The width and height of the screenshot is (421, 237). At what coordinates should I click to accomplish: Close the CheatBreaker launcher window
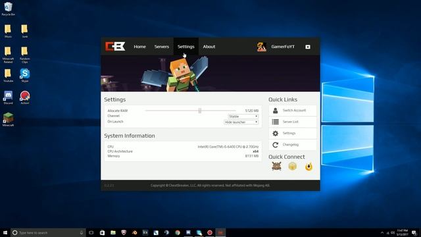308,47
